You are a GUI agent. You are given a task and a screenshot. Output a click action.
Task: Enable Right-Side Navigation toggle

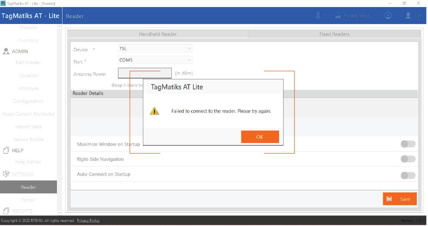(x=408, y=159)
